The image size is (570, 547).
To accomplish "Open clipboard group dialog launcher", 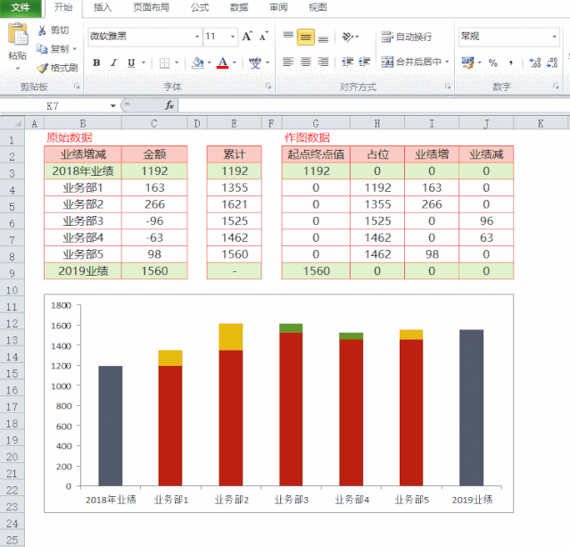I will tap(77, 87).
